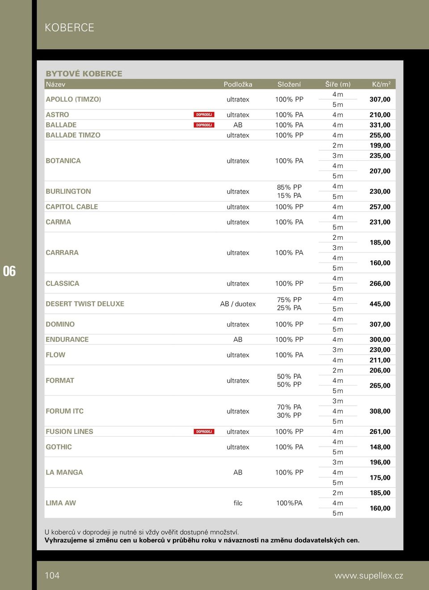Select the APOLLO (TIMZO) carpet name
The width and height of the screenshot is (429, 590).
point(73,99)
